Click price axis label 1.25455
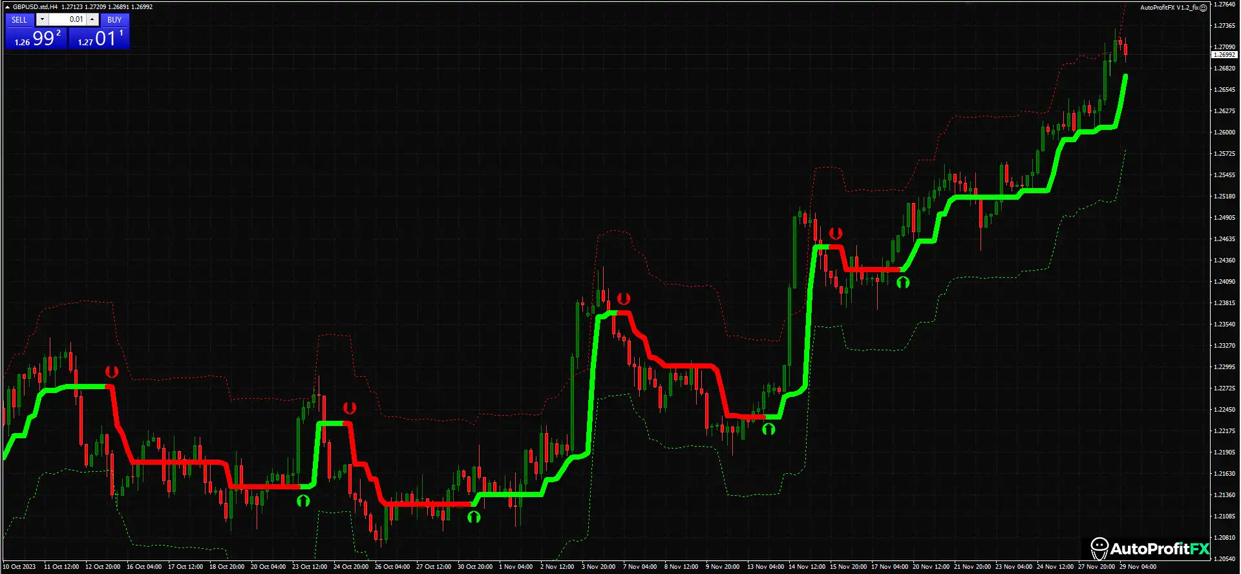1241x574 pixels. coord(1224,175)
